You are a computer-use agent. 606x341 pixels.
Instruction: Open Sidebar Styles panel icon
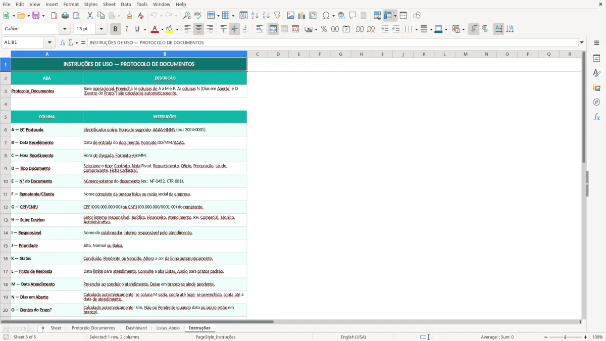[596, 73]
